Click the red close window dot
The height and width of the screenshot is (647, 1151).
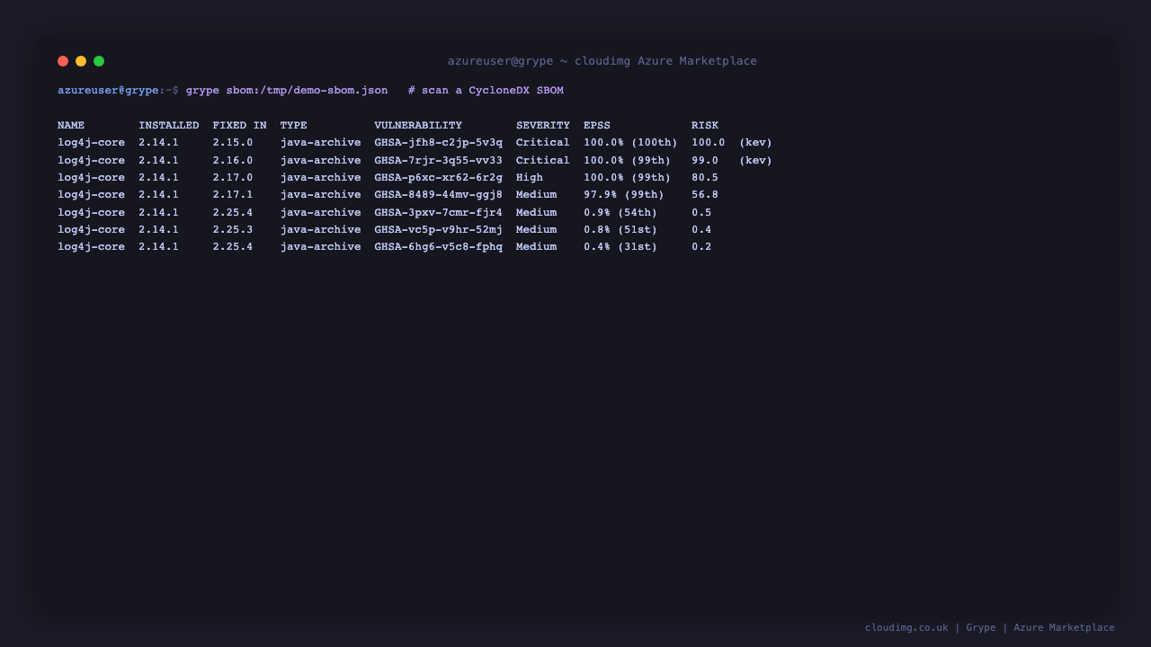point(63,61)
